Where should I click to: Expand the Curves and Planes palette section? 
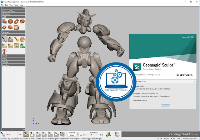tap(13, 11)
